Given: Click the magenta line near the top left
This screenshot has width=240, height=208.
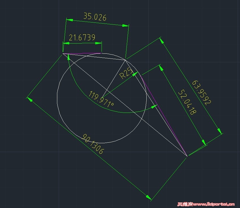Looking at the screenshot, I should pyautogui.click(x=82, y=53).
